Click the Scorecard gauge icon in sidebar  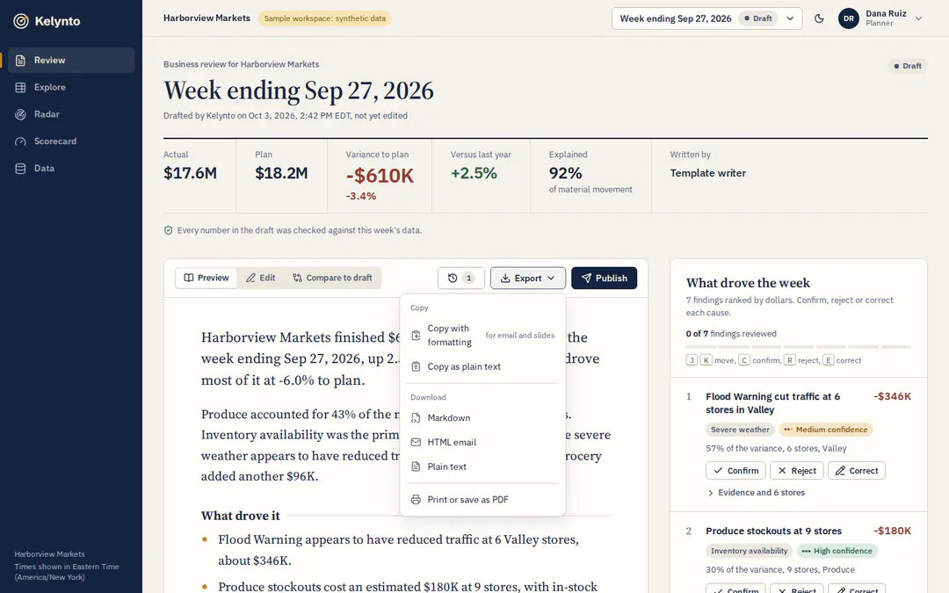pos(20,141)
